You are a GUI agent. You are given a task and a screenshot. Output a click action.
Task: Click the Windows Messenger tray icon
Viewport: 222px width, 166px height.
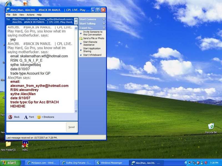point(202,163)
